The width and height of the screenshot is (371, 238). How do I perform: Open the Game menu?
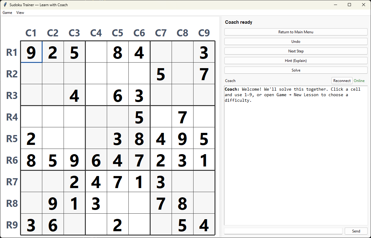click(7, 13)
